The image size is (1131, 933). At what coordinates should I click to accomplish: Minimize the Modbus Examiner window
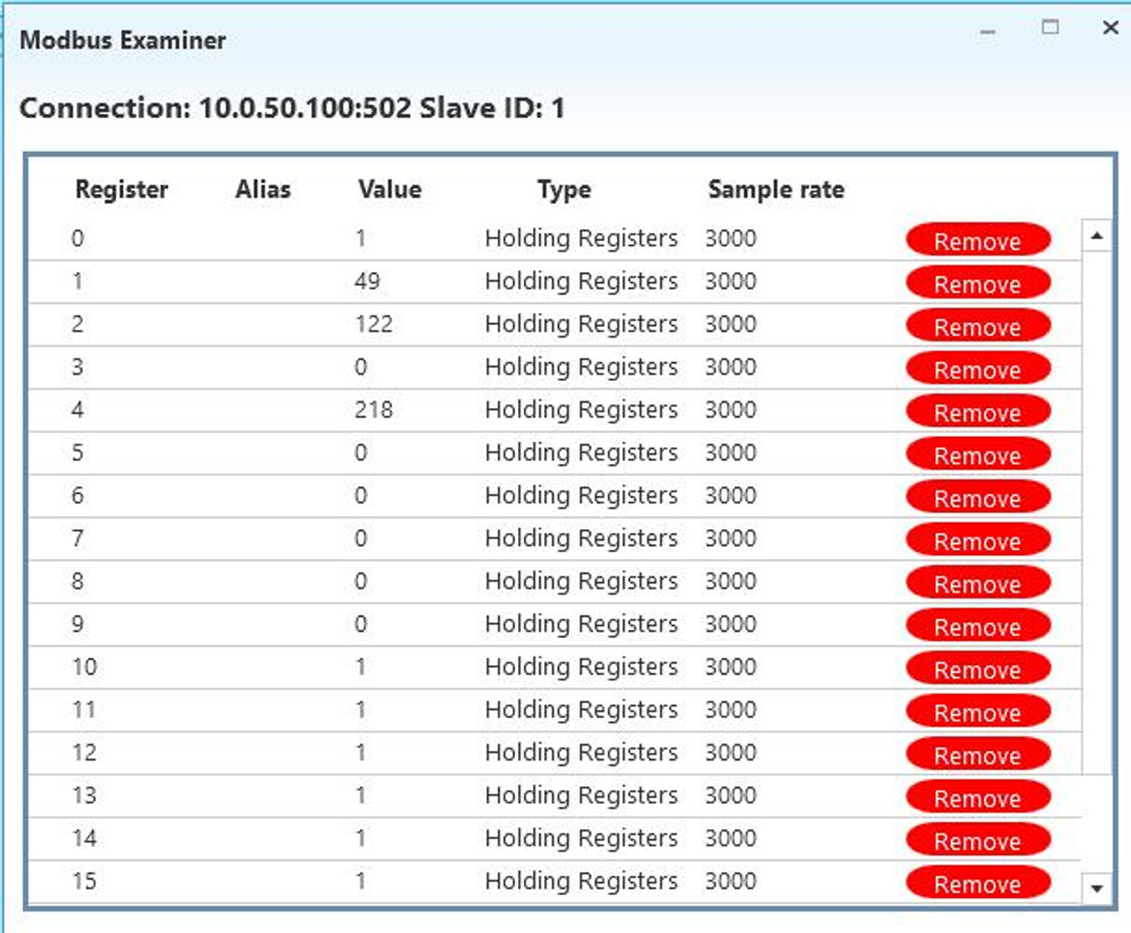tap(988, 31)
